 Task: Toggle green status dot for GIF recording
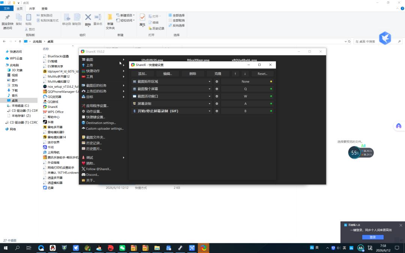[271, 111]
